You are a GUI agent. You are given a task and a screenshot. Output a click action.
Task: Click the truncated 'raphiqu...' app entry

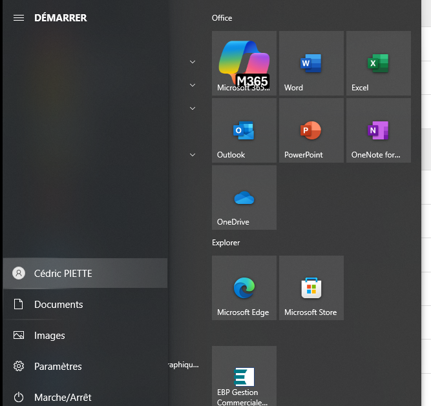click(183, 365)
